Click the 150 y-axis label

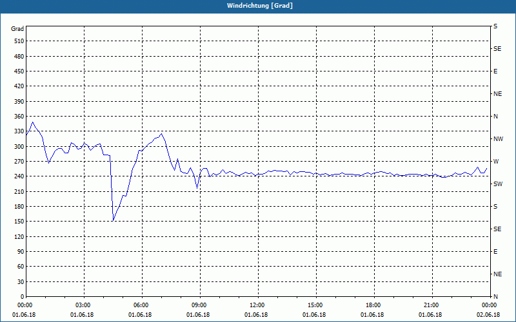click(19, 222)
